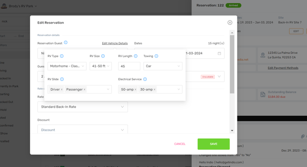
Task: Click the dialog scrollbar down arrow
Action: 232,130
